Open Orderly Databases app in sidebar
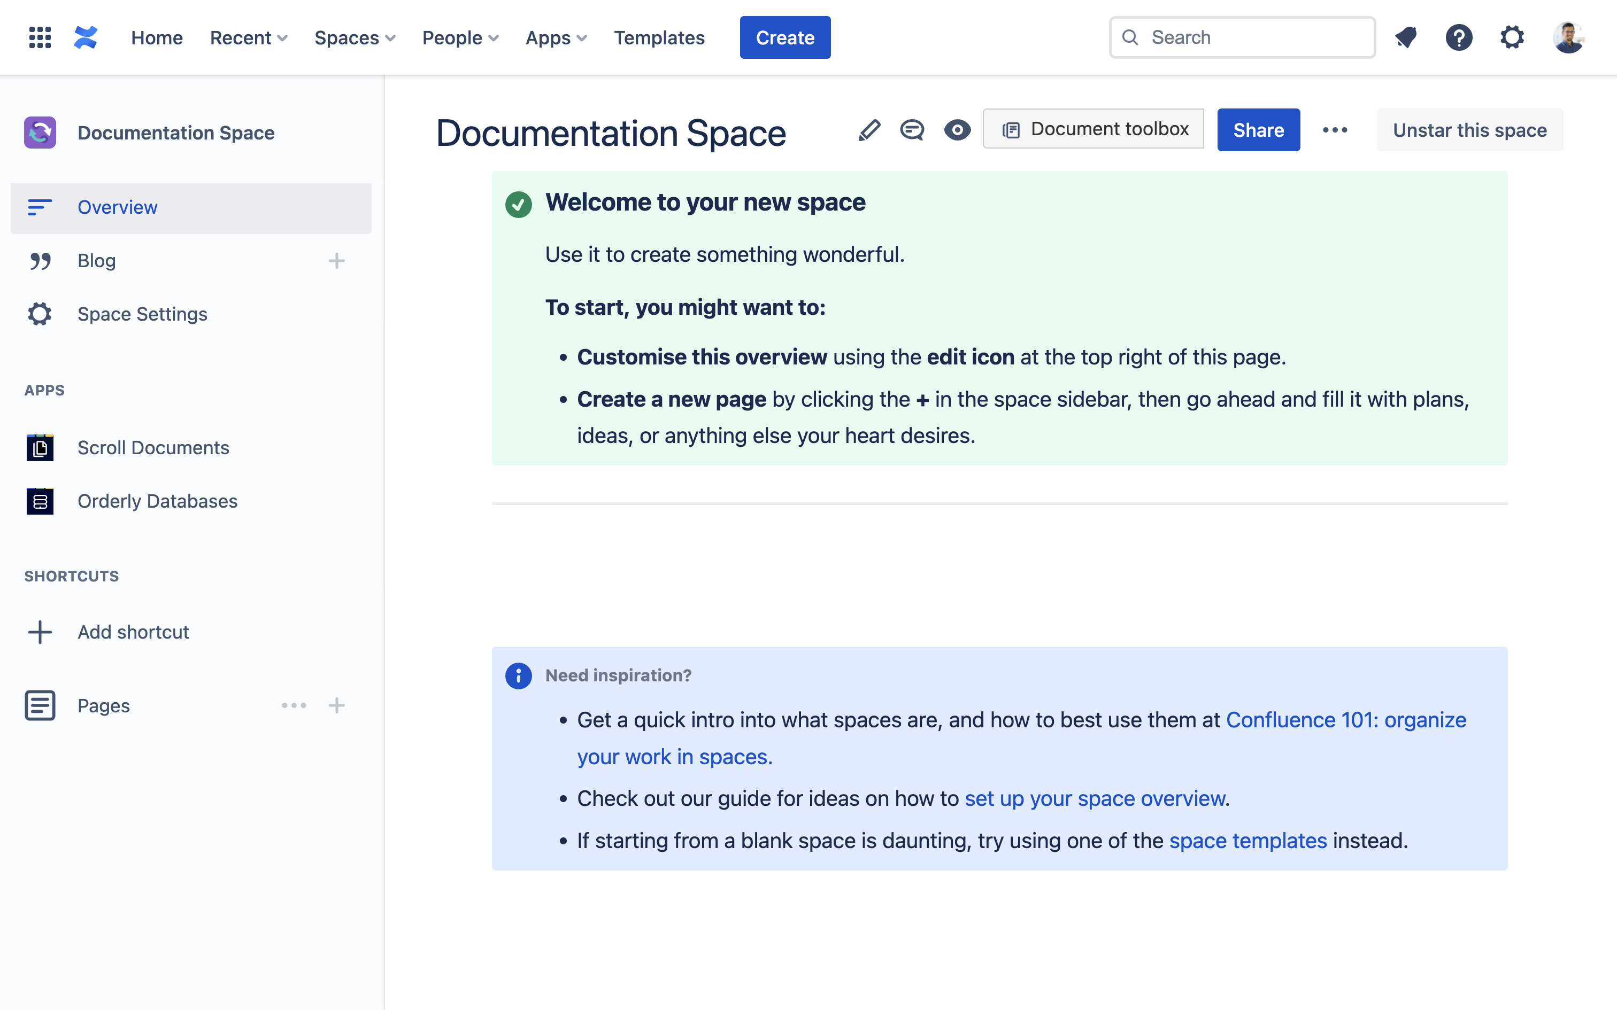1617x1010 pixels. tap(157, 501)
